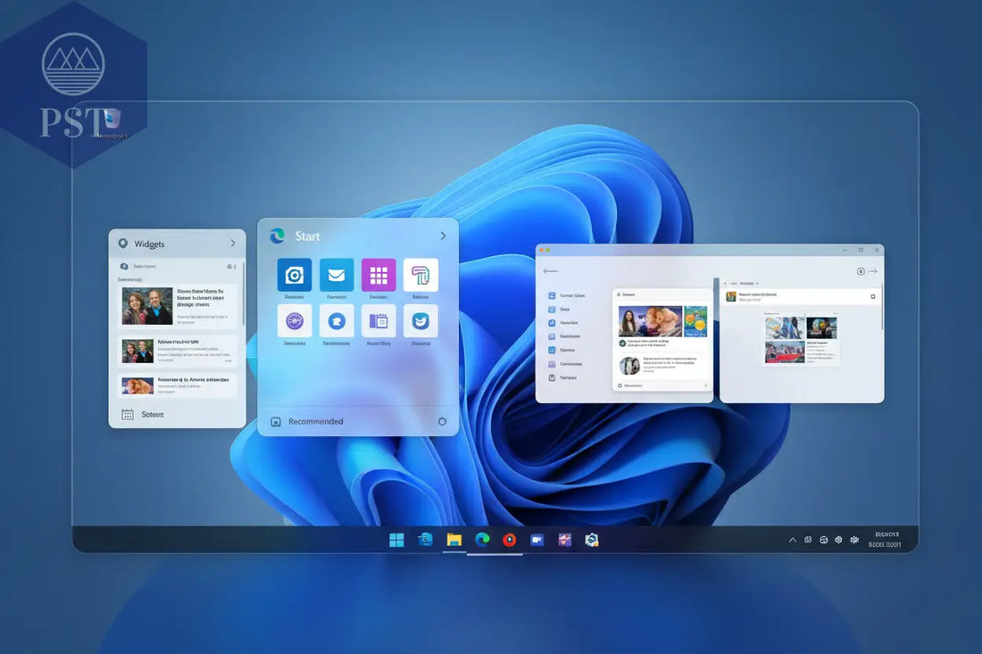Click the location pin icon in Widgets header
Image resolution: width=982 pixels, height=654 pixels.
[x=123, y=244]
